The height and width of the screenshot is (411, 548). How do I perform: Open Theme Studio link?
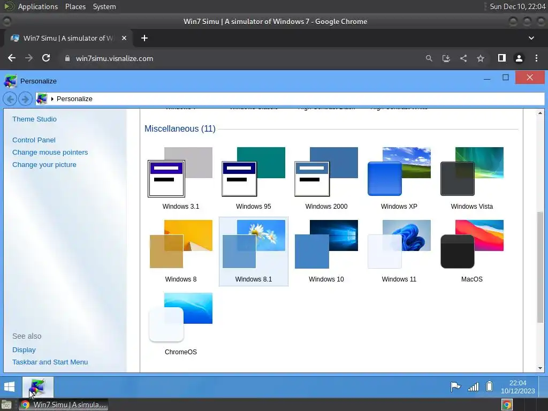point(34,119)
